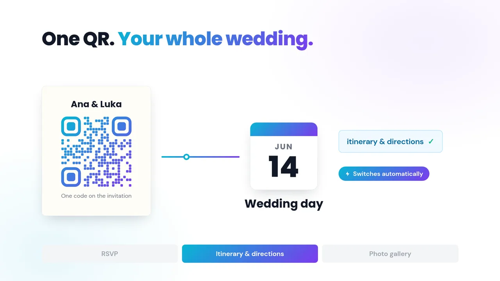Select the itinerary & directions chip
The width and height of the screenshot is (500, 281).
pyautogui.click(x=391, y=141)
